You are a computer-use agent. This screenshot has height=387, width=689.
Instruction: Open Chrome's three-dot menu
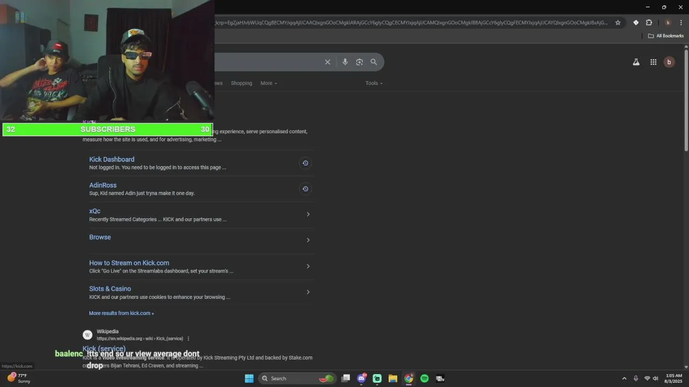[x=681, y=23]
